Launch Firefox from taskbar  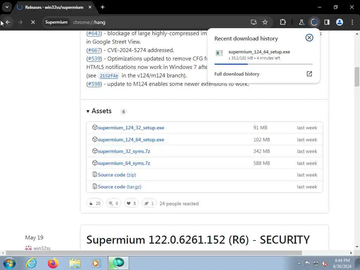(53, 263)
